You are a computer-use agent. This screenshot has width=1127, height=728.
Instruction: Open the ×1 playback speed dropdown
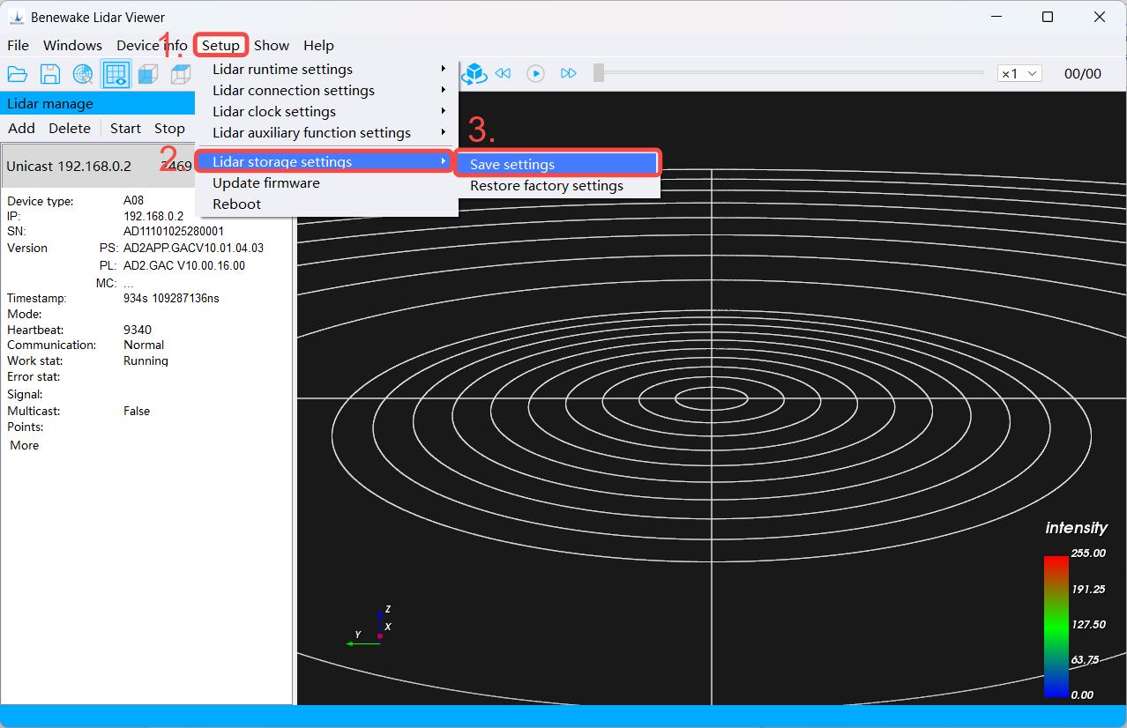1019,73
